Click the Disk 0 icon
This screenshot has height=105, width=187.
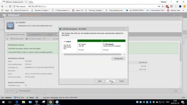[65, 41]
